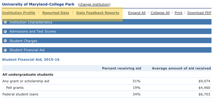The height and width of the screenshot is (98, 213).
Task: Click the University of Maryland-College Park heading
Action: coord(38,4)
